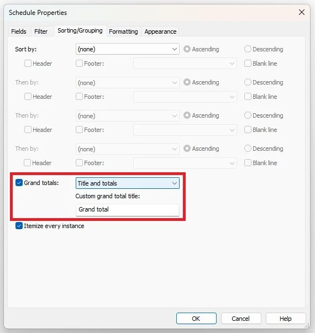The width and height of the screenshot is (315, 333).
Task: Confirm changes with the OK button
Action: (x=196, y=318)
